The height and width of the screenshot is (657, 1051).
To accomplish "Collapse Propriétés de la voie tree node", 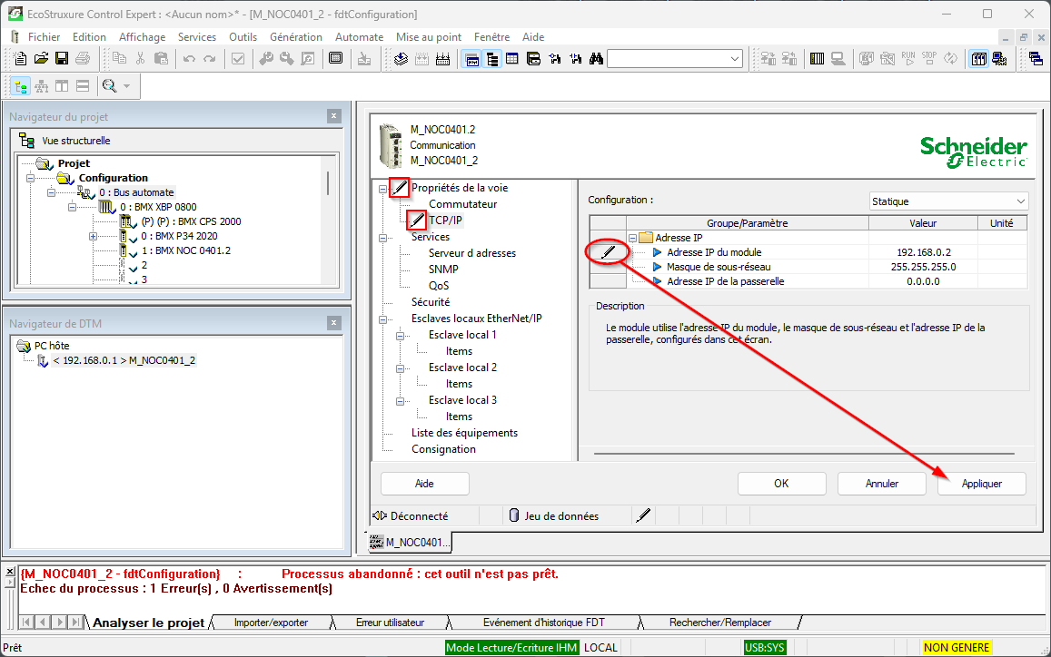I will tap(382, 188).
